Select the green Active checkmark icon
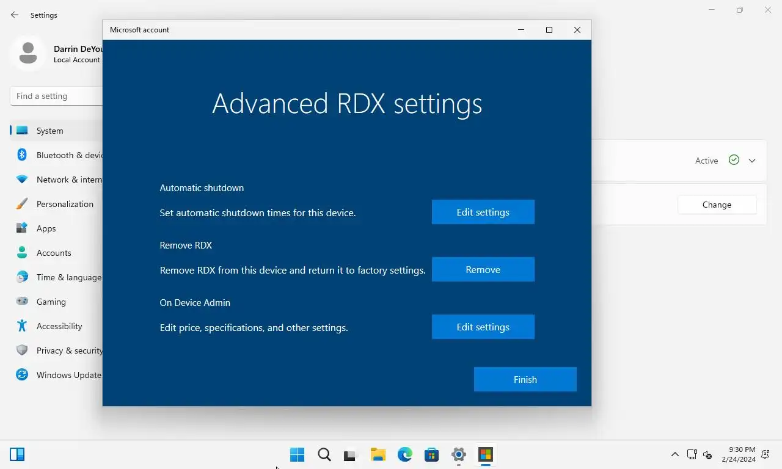 pos(734,160)
